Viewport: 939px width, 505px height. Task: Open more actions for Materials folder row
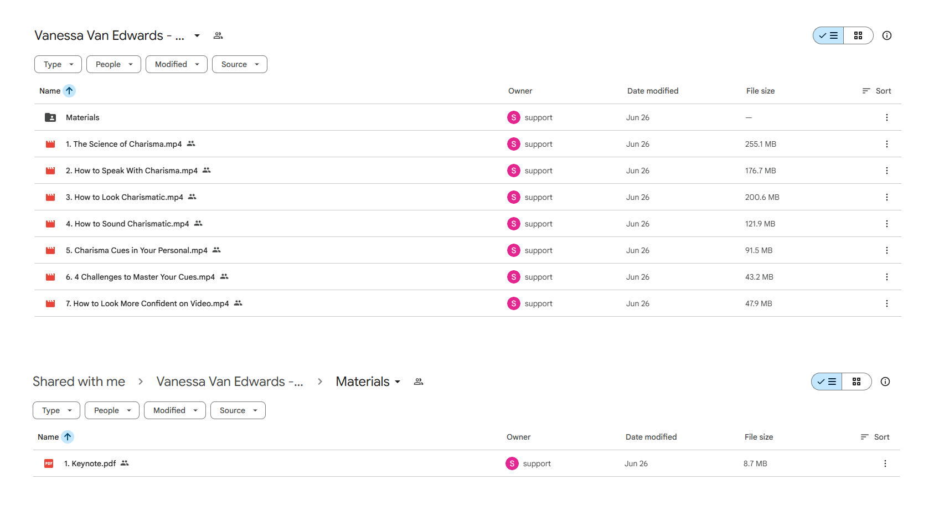pyautogui.click(x=886, y=117)
